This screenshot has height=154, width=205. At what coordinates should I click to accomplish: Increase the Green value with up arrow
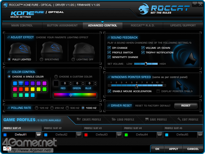(x=83, y=82)
